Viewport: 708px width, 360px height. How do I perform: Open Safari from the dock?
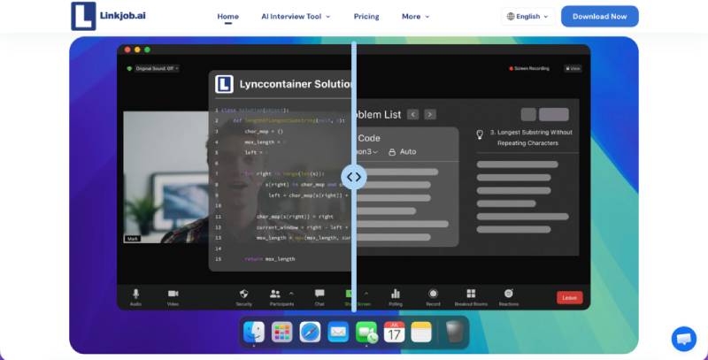(311, 333)
